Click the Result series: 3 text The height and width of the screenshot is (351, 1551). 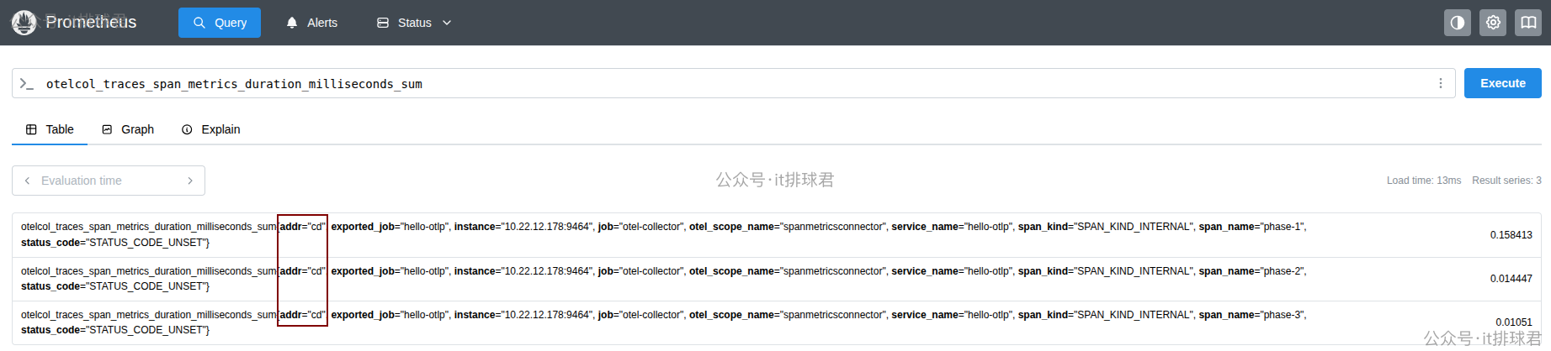1506,181
